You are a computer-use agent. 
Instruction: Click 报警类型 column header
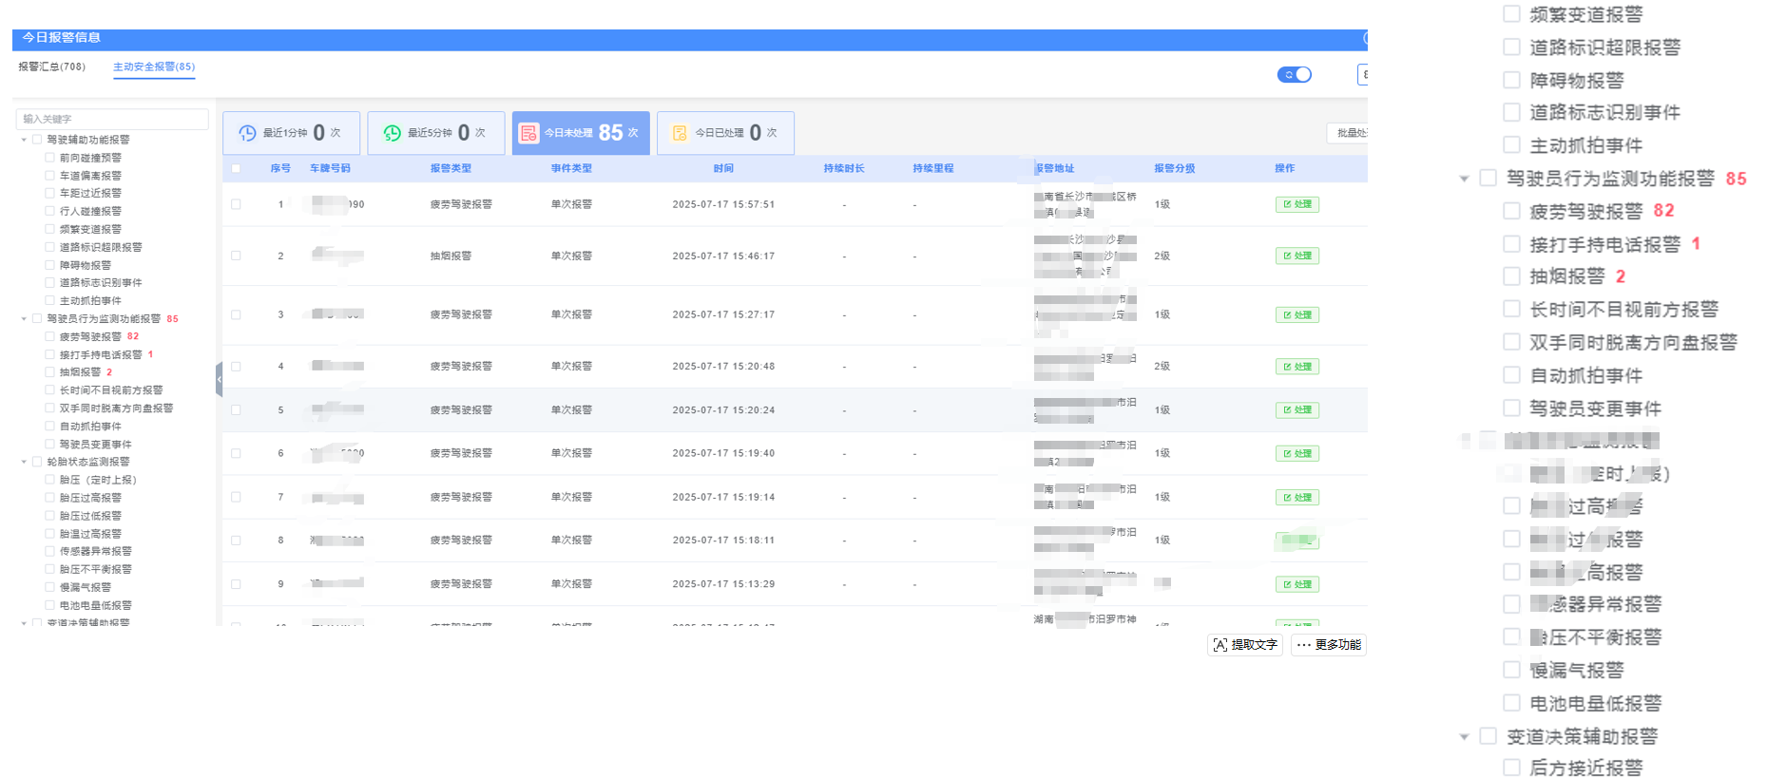pos(451,168)
